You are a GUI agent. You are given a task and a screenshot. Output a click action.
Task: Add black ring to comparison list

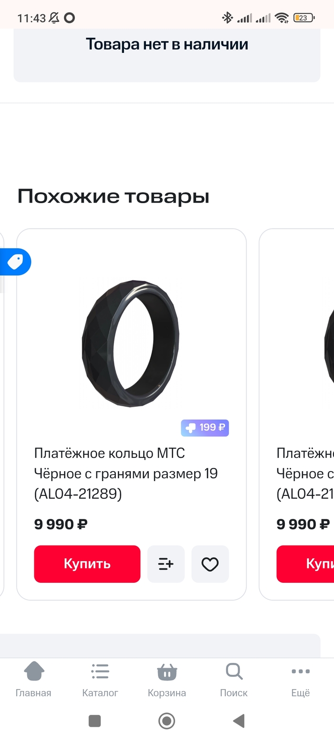tap(166, 564)
